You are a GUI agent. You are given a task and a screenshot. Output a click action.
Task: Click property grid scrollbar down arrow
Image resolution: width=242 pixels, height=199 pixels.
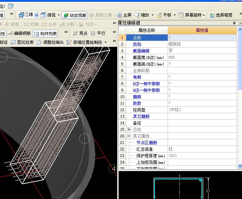point(240,166)
